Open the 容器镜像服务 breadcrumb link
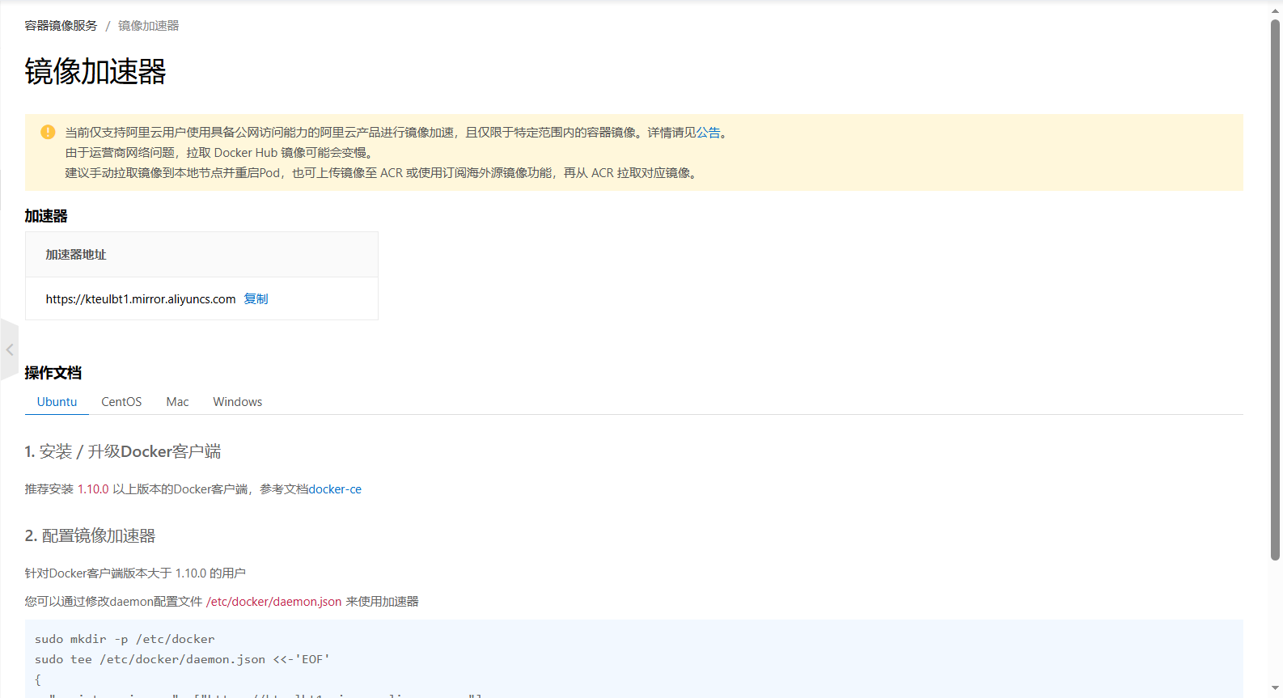The image size is (1283, 698). 61,26
